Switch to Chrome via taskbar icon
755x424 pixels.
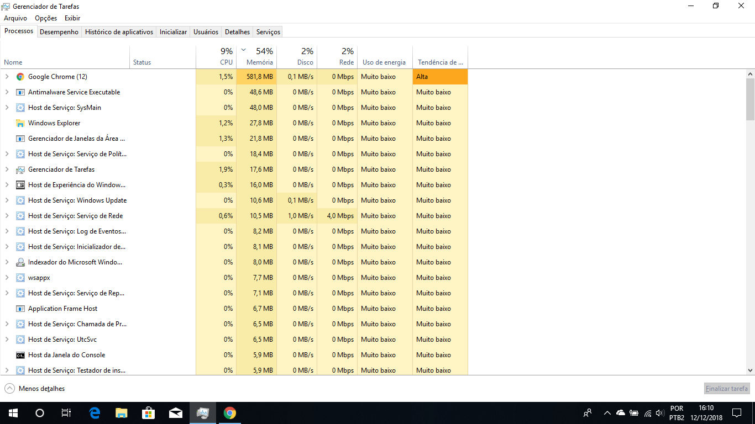tap(230, 413)
